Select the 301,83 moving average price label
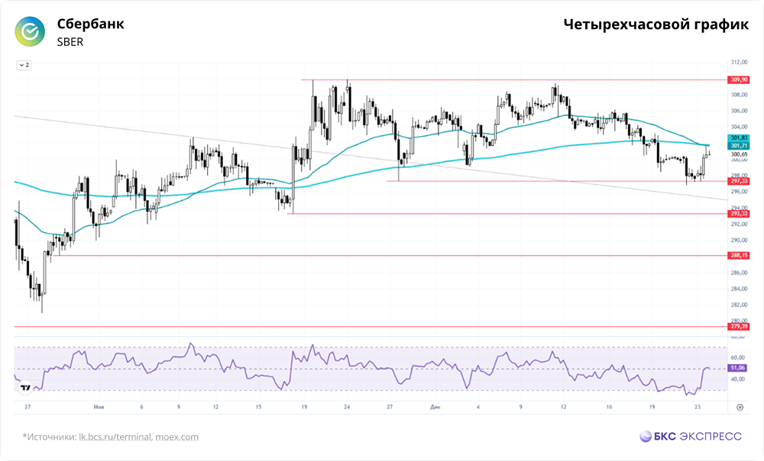The height and width of the screenshot is (461, 764). (x=739, y=138)
